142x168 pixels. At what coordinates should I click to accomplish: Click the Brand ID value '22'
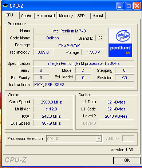[x=100, y=38]
